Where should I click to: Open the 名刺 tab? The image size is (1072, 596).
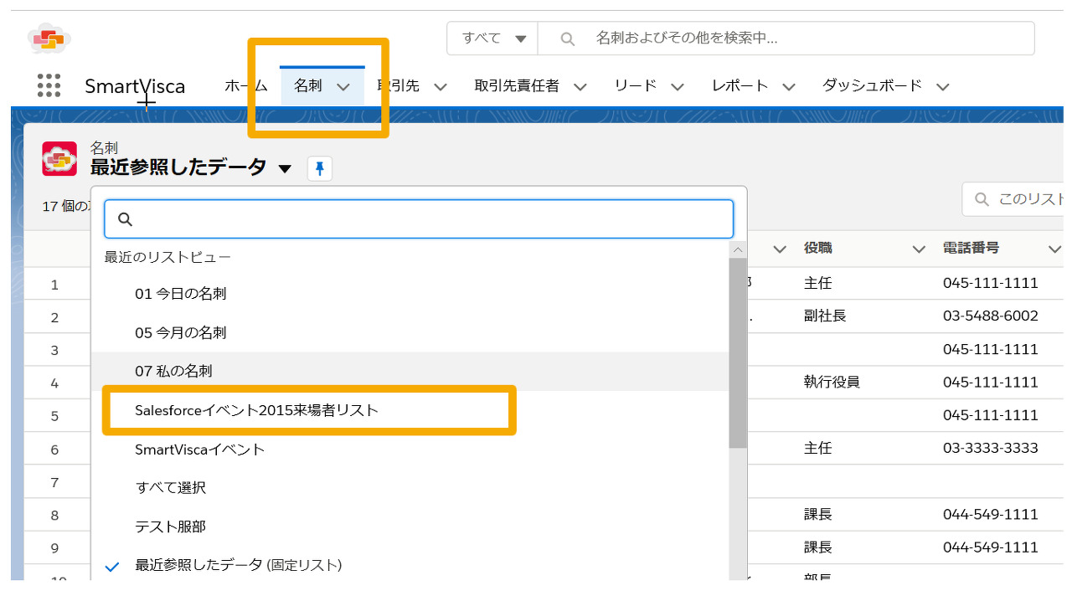[308, 85]
